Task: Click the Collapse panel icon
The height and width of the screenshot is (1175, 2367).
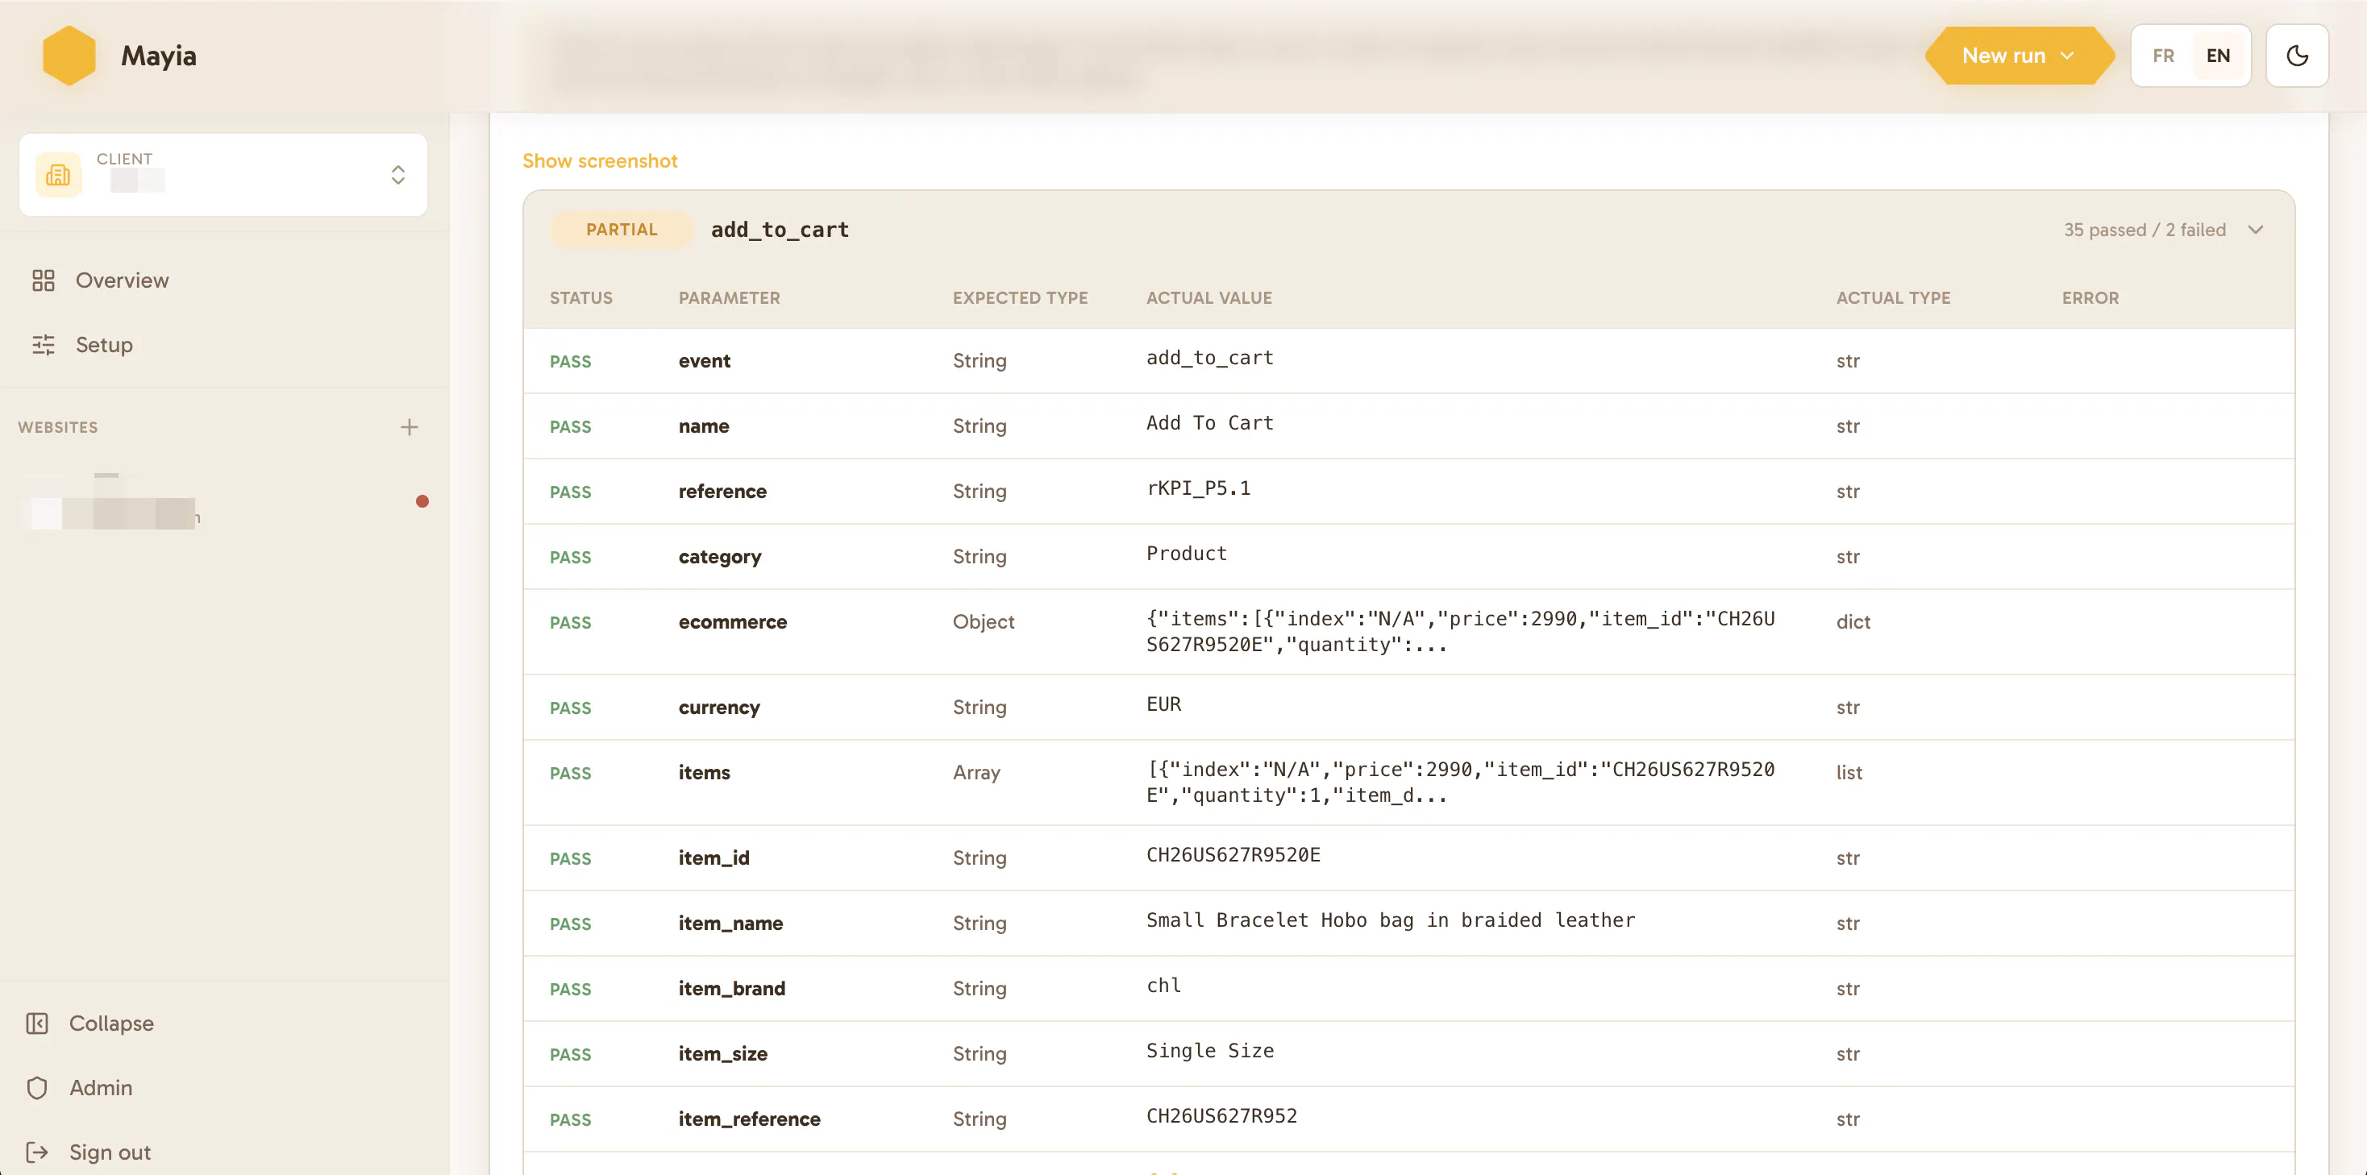Action: pos(37,1023)
